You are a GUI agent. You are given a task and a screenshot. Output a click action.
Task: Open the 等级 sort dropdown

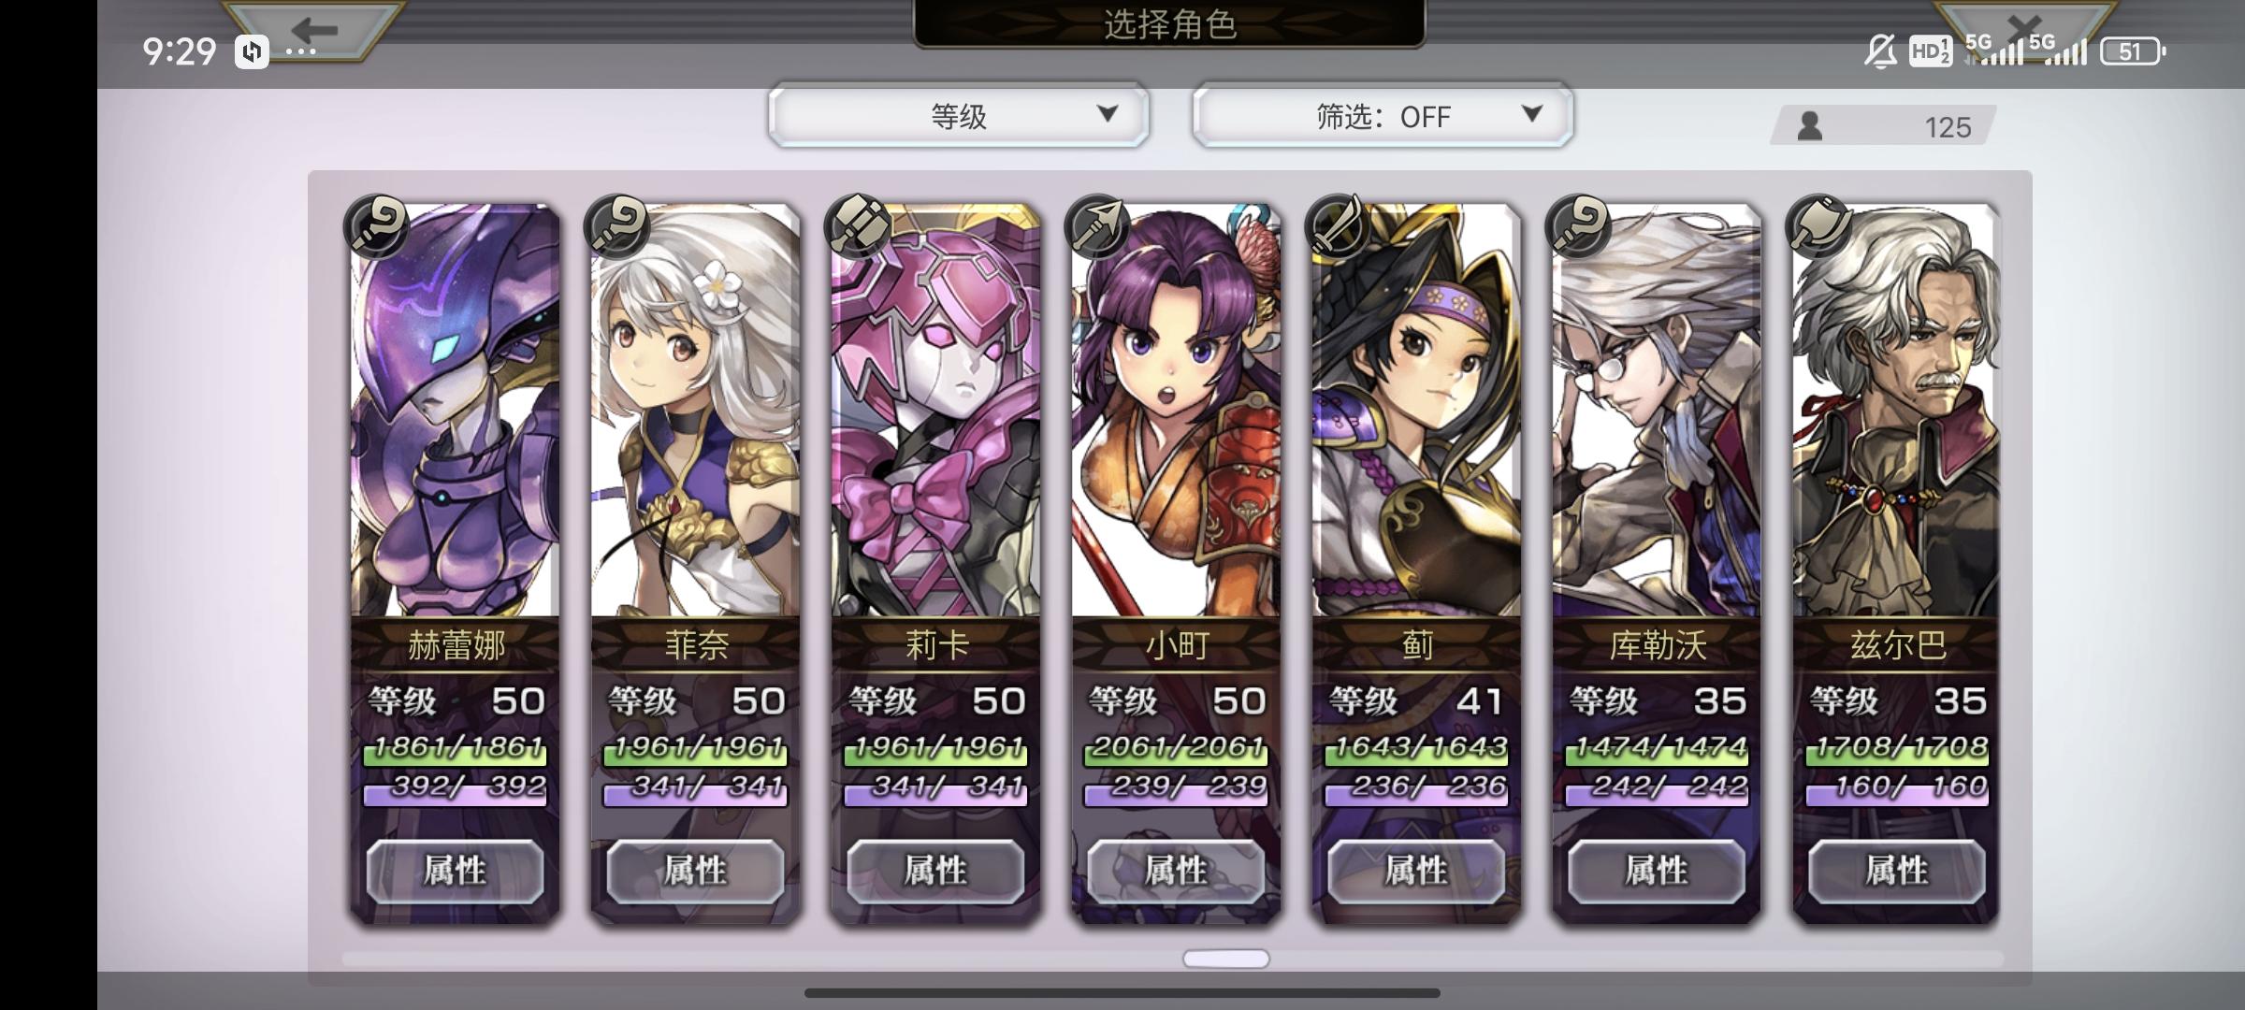(x=959, y=115)
